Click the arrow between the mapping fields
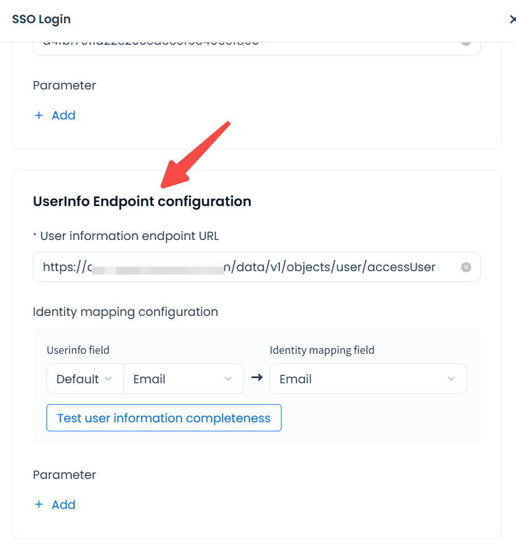 [x=257, y=378]
